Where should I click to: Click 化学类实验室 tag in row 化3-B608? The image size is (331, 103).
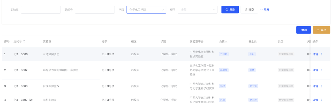coord(286,54)
